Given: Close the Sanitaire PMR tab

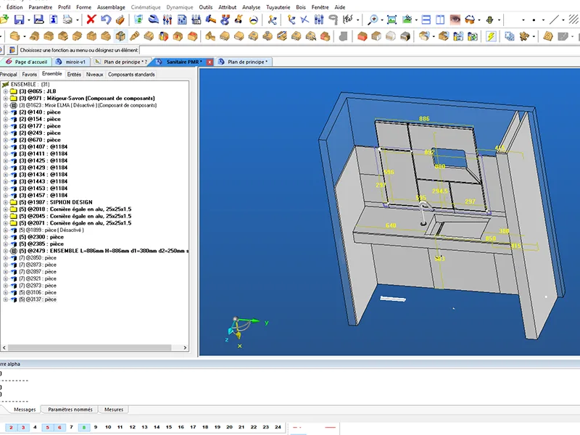Looking at the screenshot, I should 211,62.
